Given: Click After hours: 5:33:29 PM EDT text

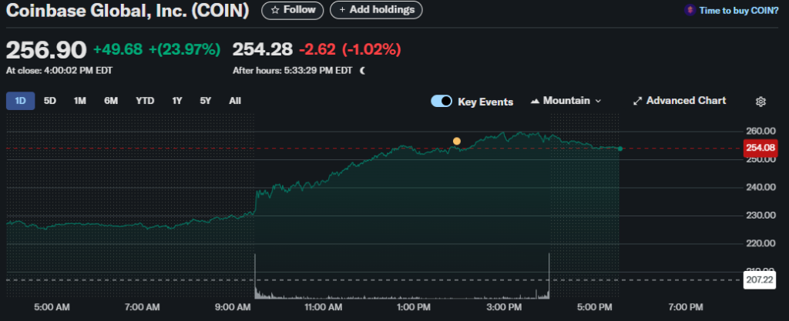Looking at the screenshot, I should [292, 71].
